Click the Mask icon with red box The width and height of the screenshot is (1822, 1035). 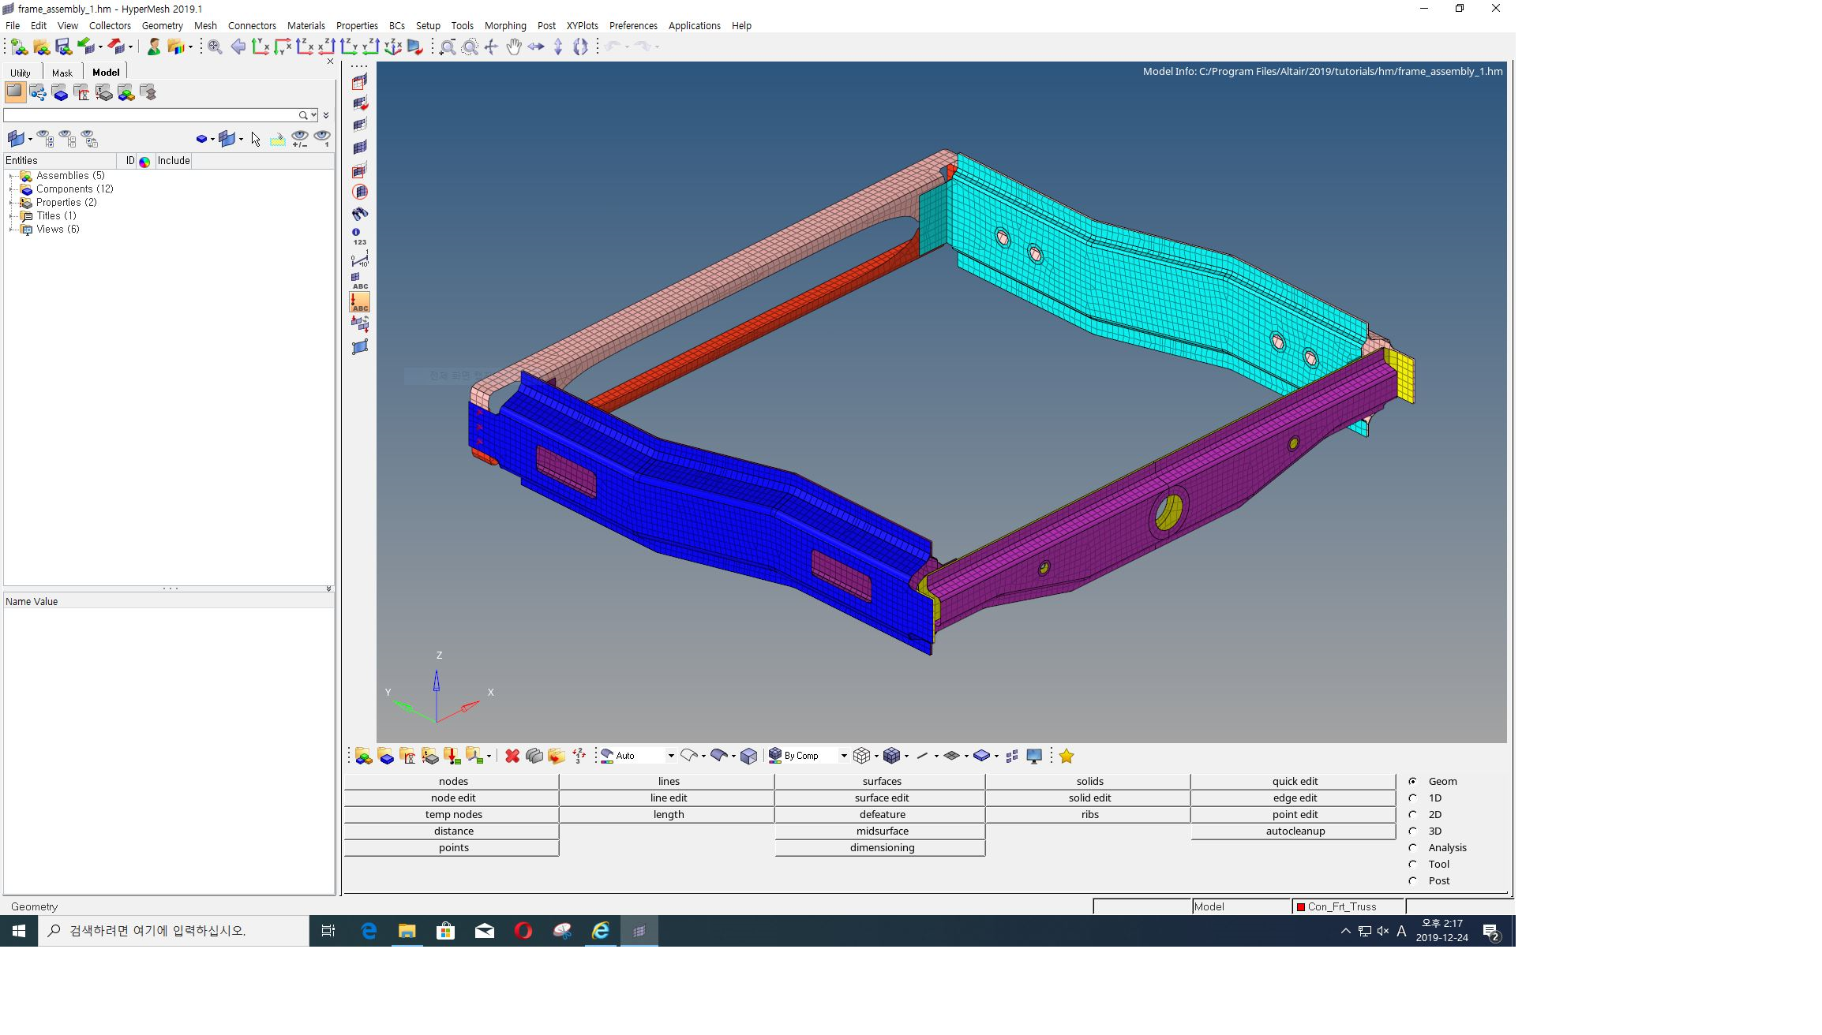pyautogui.click(x=360, y=81)
